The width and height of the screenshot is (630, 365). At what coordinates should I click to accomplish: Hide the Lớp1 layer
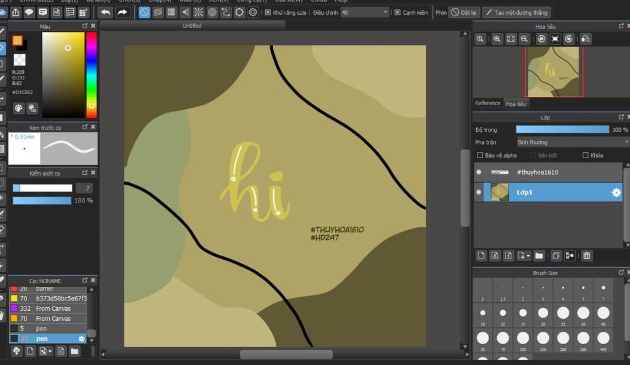[479, 192]
